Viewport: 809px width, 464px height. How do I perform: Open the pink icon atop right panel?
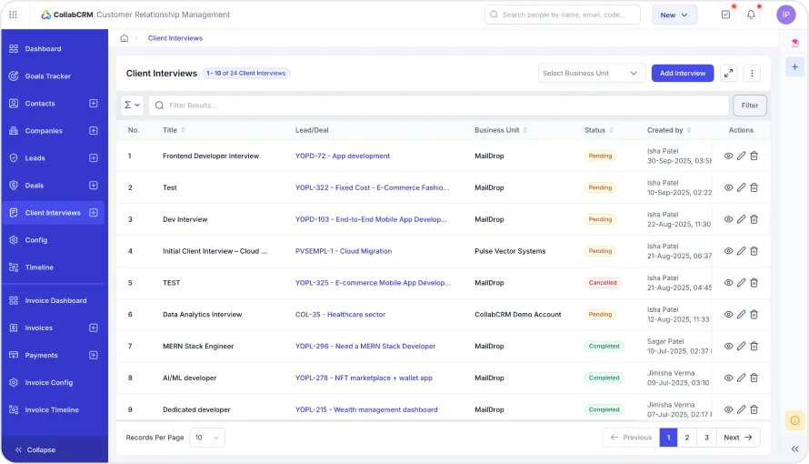tap(794, 44)
